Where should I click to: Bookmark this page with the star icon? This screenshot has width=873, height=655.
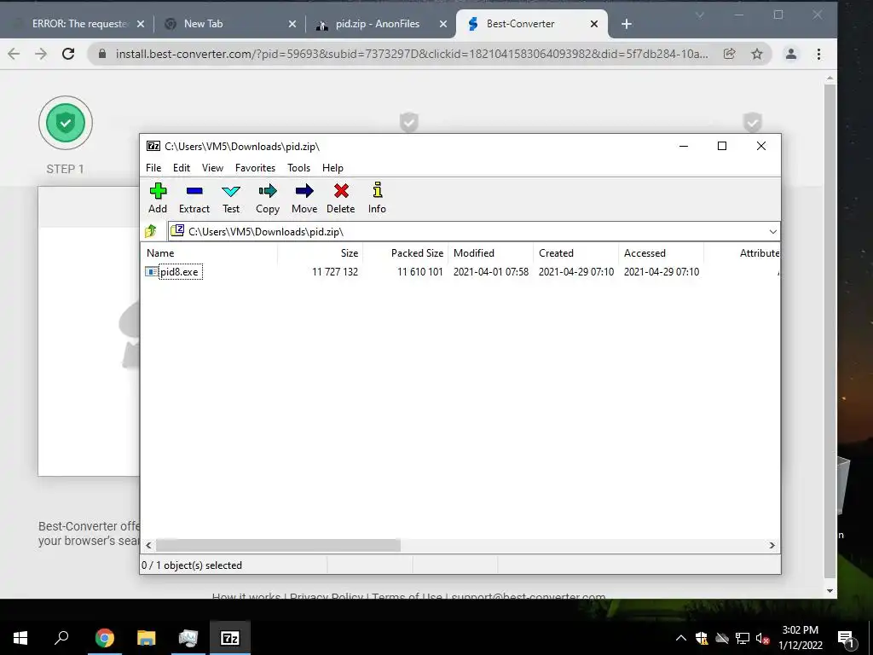(x=757, y=54)
